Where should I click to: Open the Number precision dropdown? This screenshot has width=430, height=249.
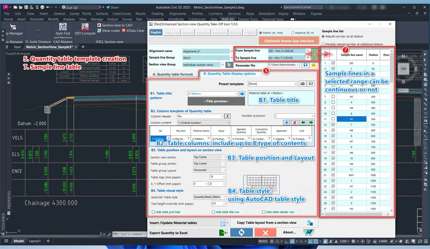click(x=312, y=116)
